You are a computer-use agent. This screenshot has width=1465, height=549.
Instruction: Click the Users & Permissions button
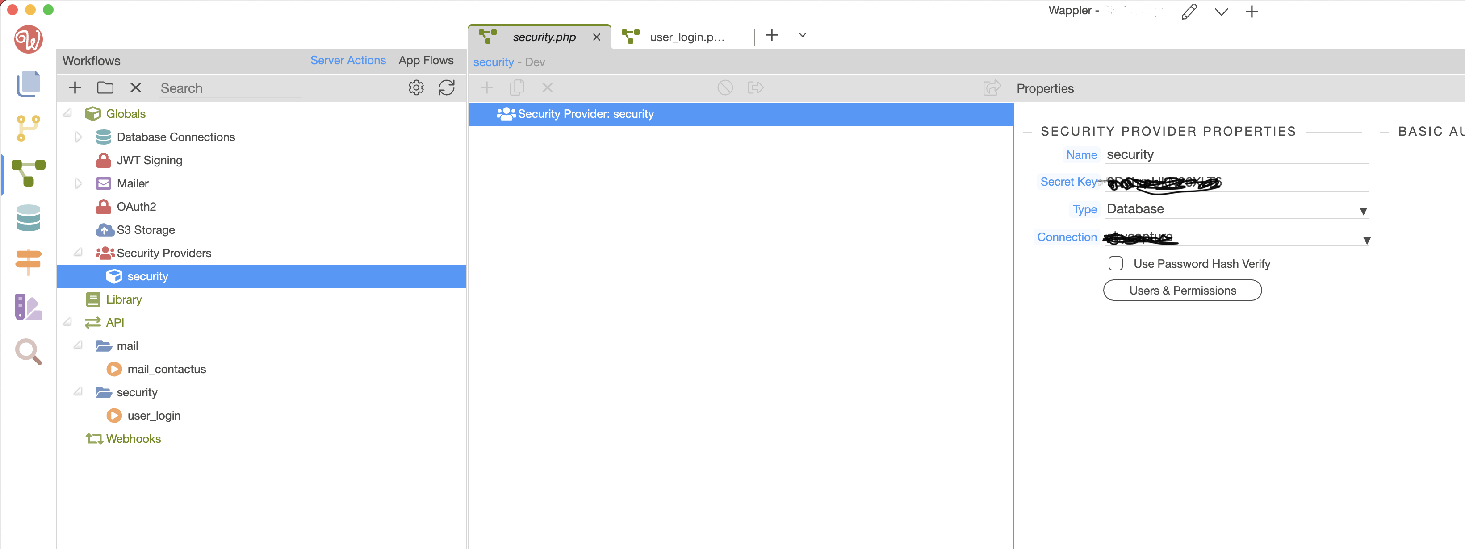(1182, 291)
